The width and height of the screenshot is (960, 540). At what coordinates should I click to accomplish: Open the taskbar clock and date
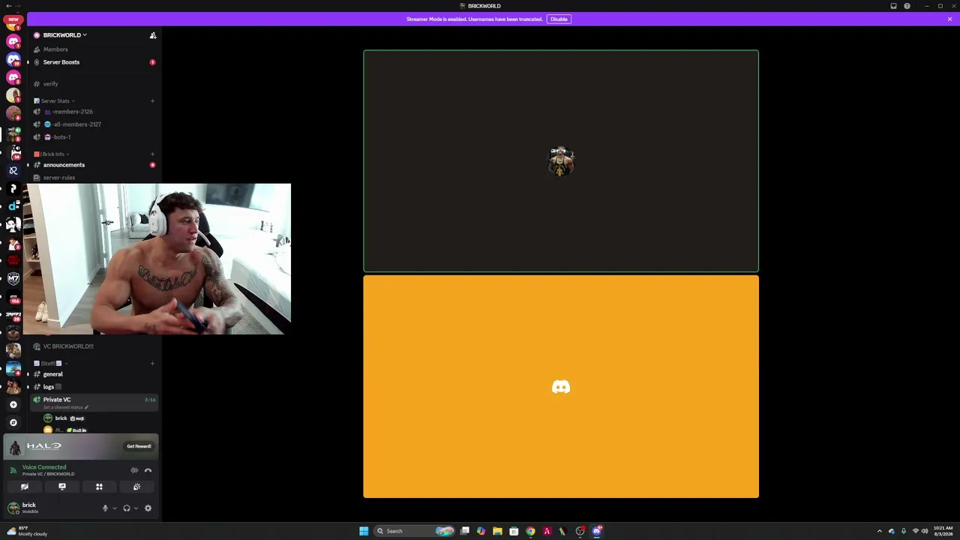[x=943, y=531]
